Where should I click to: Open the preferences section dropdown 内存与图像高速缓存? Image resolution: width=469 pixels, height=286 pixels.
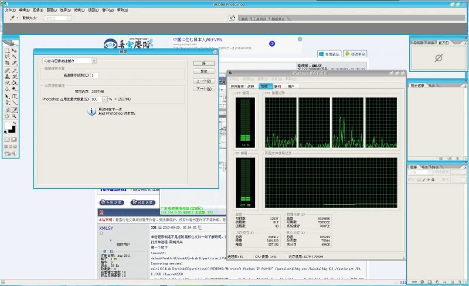click(69, 61)
